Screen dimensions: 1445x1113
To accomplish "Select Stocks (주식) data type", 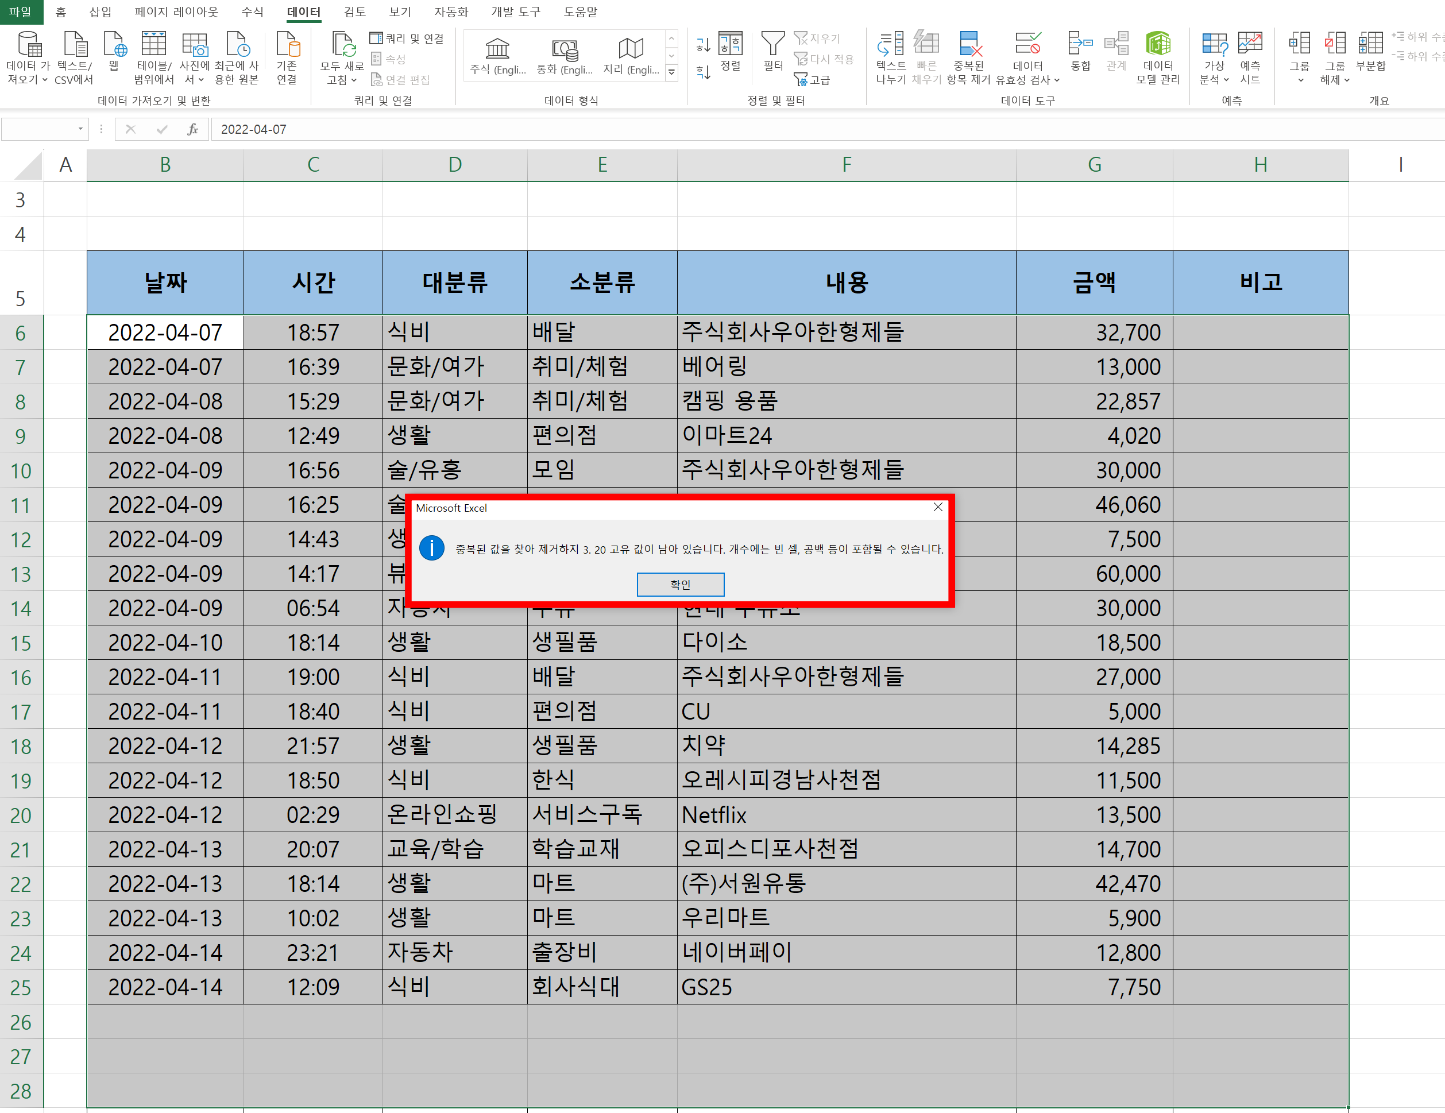I will click(497, 56).
